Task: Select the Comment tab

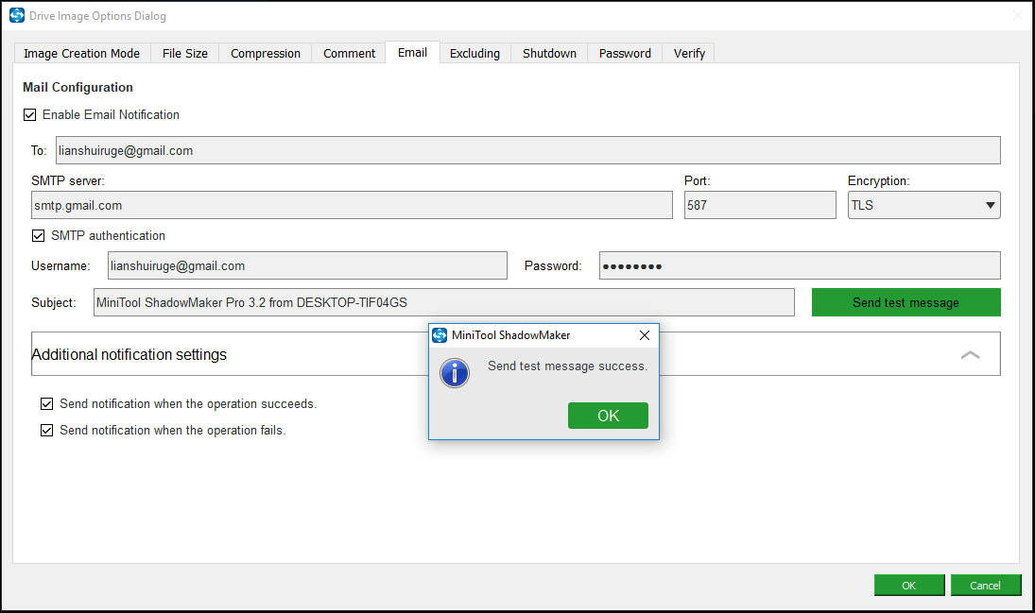Action: [349, 54]
